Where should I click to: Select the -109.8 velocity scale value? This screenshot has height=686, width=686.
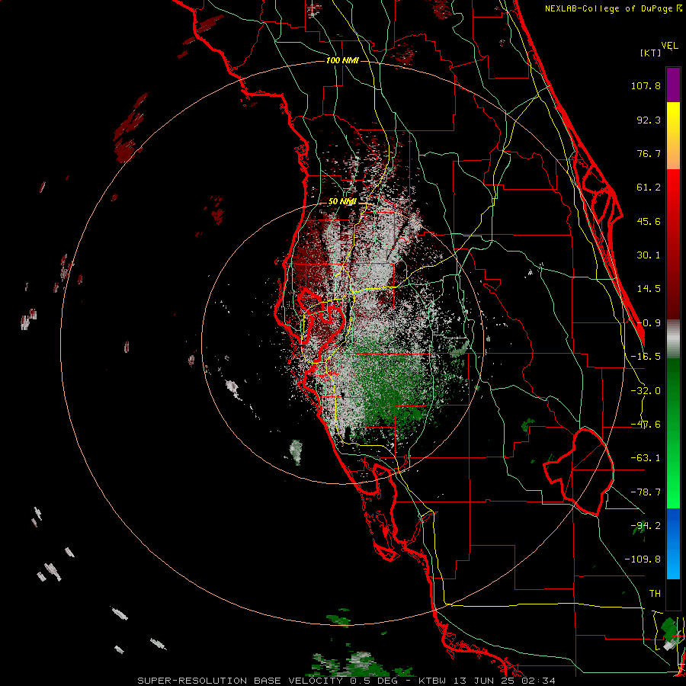[643, 559]
